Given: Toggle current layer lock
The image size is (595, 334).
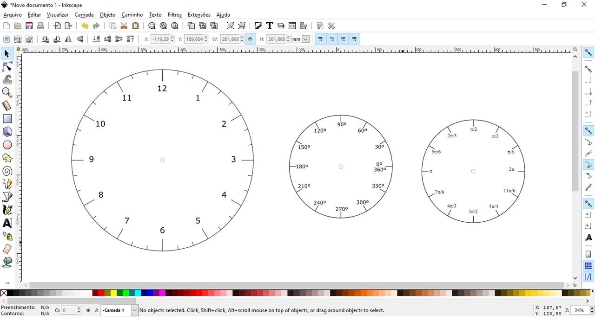Looking at the screenshot, I should pos(97,310).
